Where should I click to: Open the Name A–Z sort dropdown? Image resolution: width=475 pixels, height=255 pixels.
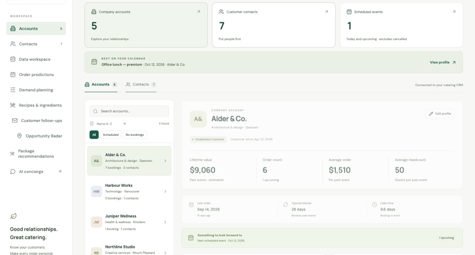(x=111, y=124)
